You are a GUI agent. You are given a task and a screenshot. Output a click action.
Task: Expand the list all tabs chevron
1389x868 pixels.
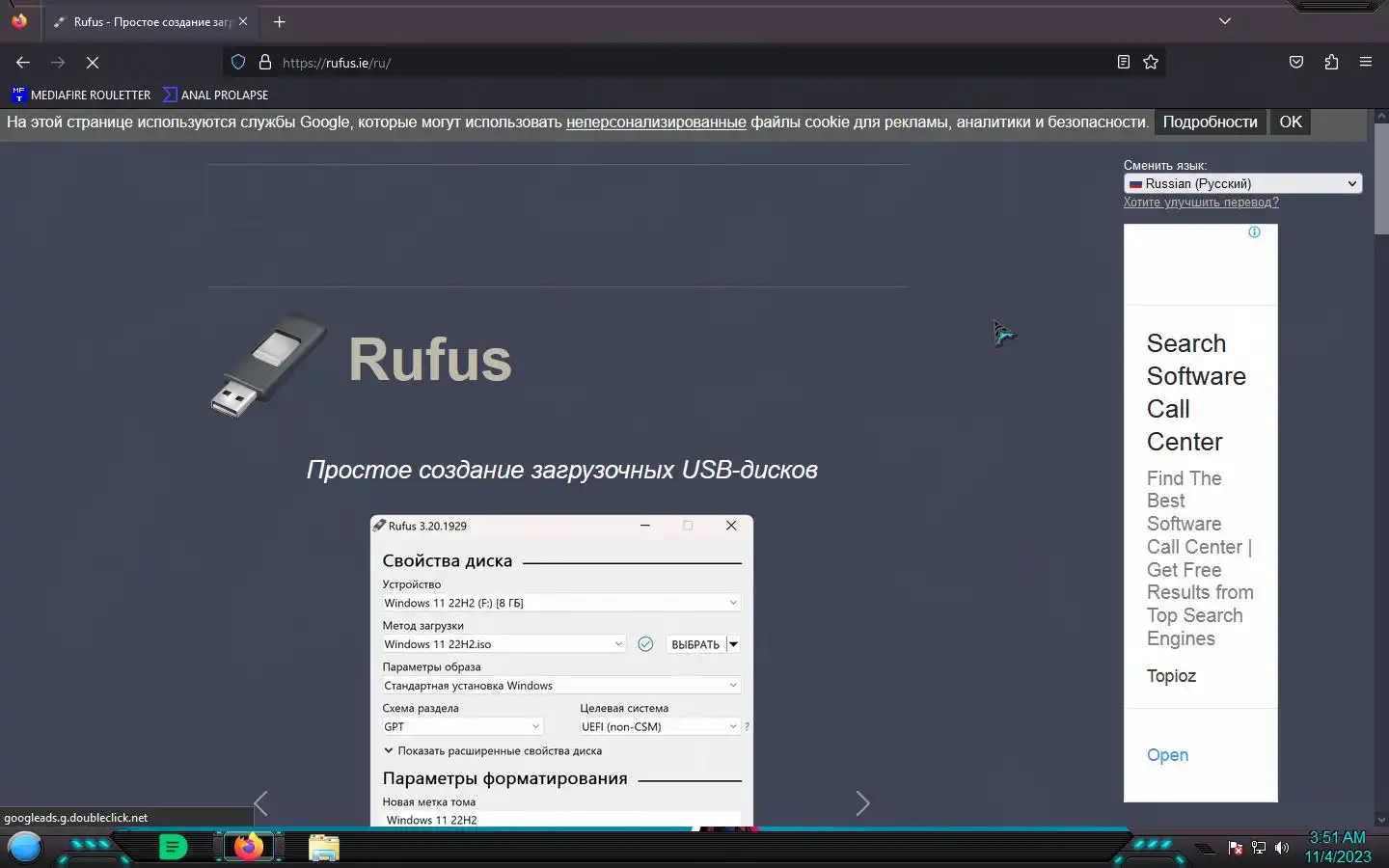point(1225,21)
